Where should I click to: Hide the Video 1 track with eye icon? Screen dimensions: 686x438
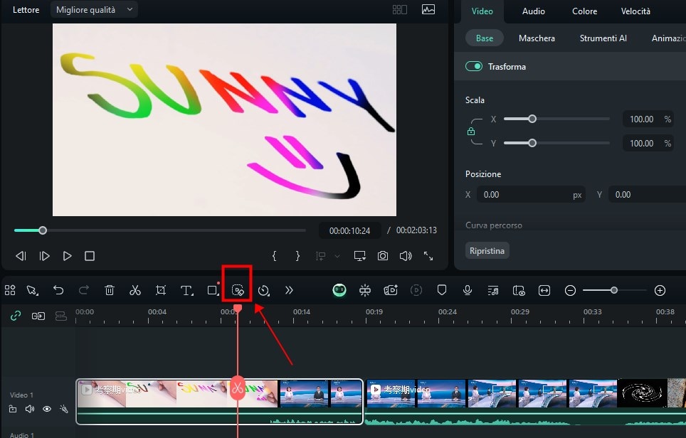47,409
